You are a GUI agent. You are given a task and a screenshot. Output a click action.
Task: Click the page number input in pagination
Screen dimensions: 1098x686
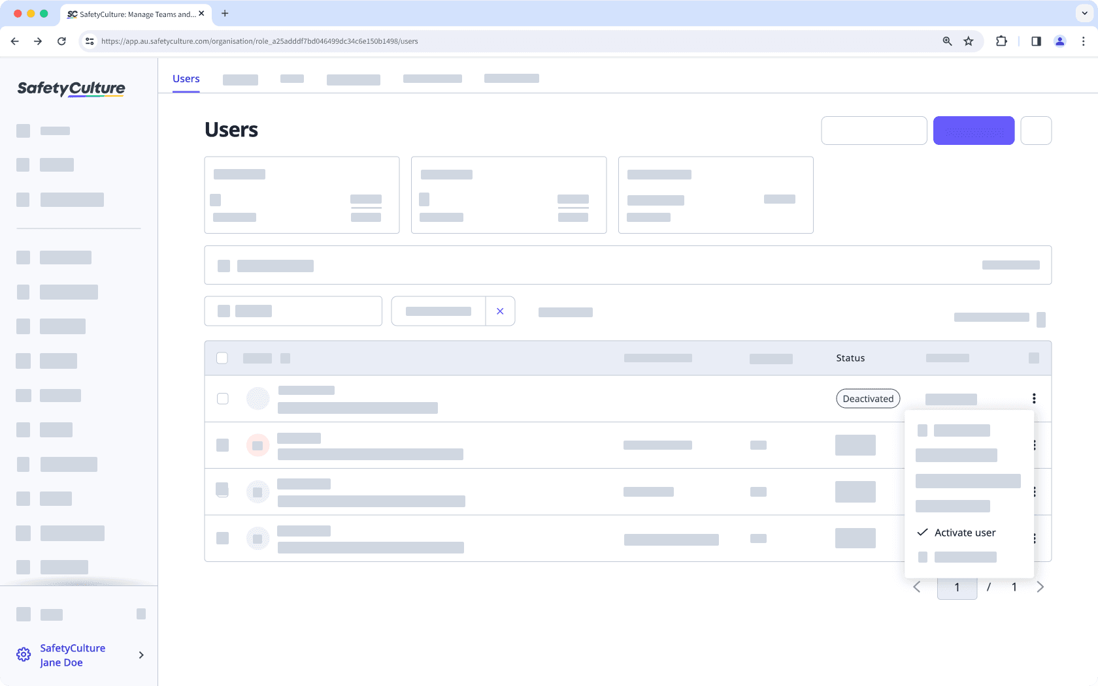coord(957,587)
